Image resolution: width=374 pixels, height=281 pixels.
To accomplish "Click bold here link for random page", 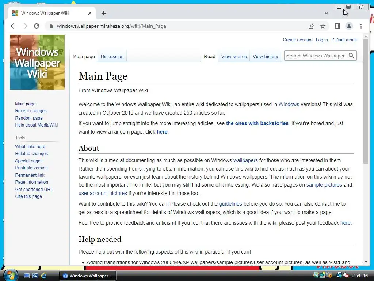I will coord(162,132).
